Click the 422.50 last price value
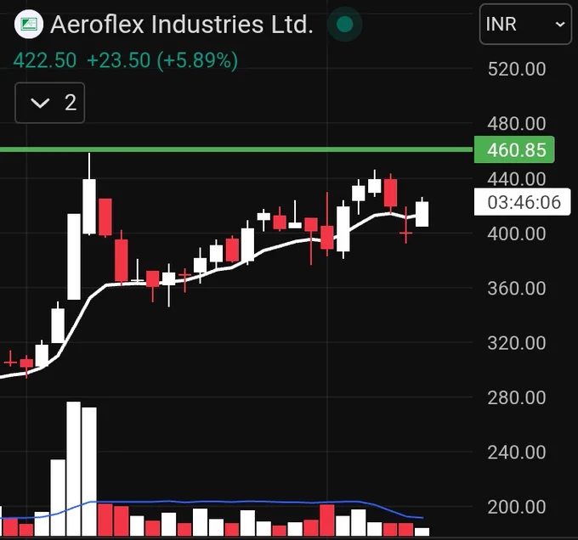Screen dimensions: 578x540 (45, 60)
